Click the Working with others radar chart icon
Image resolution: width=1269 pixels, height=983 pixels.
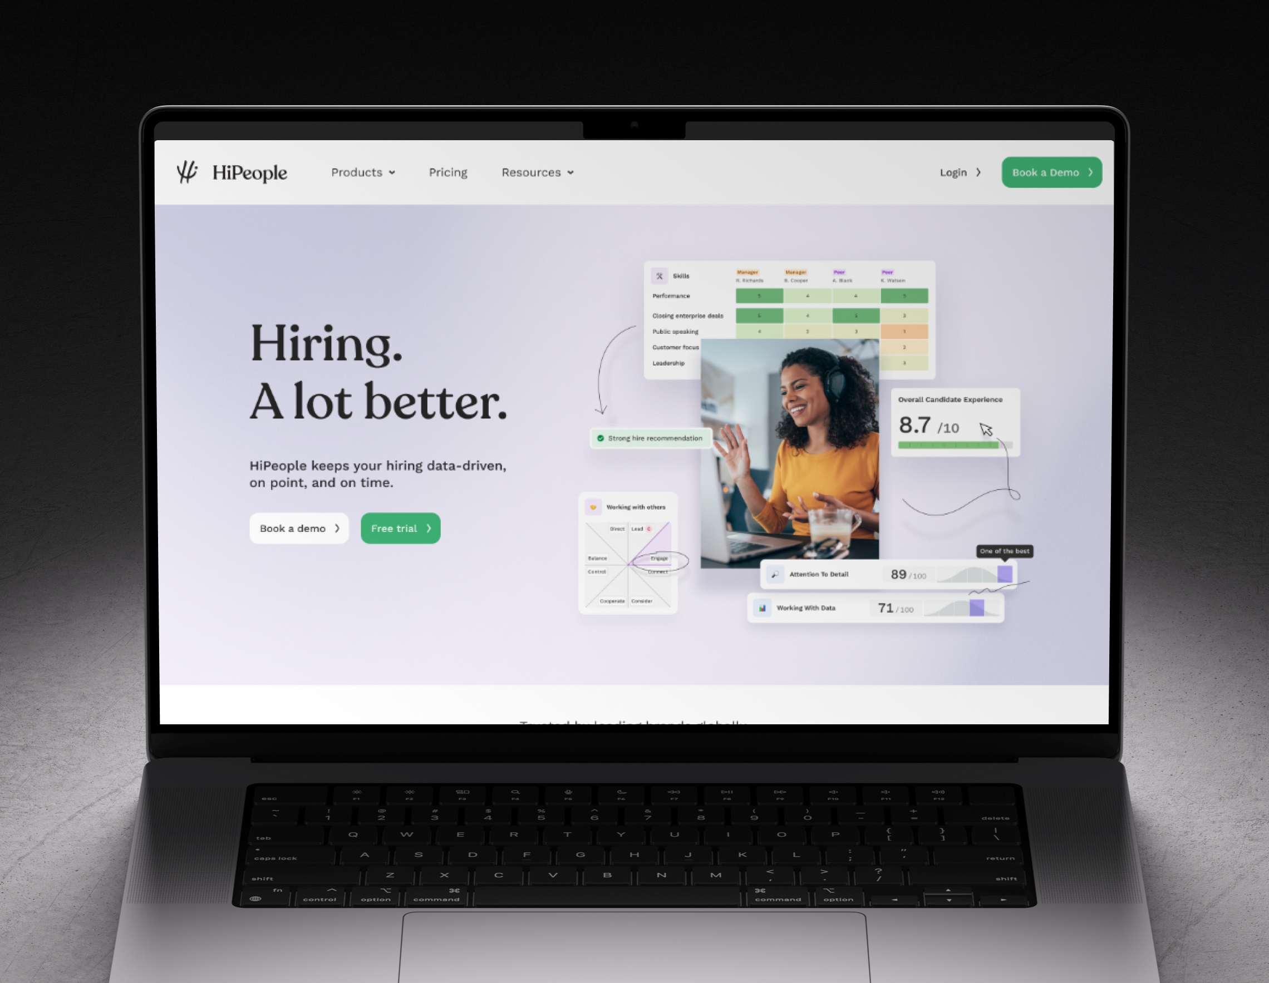coord(592,506)
